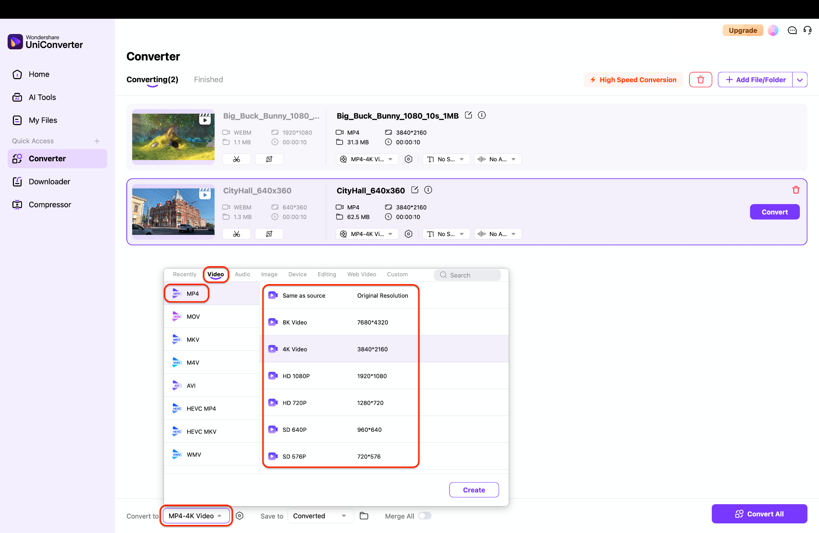The height and width of the screenshot is (533, 819).
Task: Show info for CityHall_640x360 output
Action: click(x=428, y=190)
